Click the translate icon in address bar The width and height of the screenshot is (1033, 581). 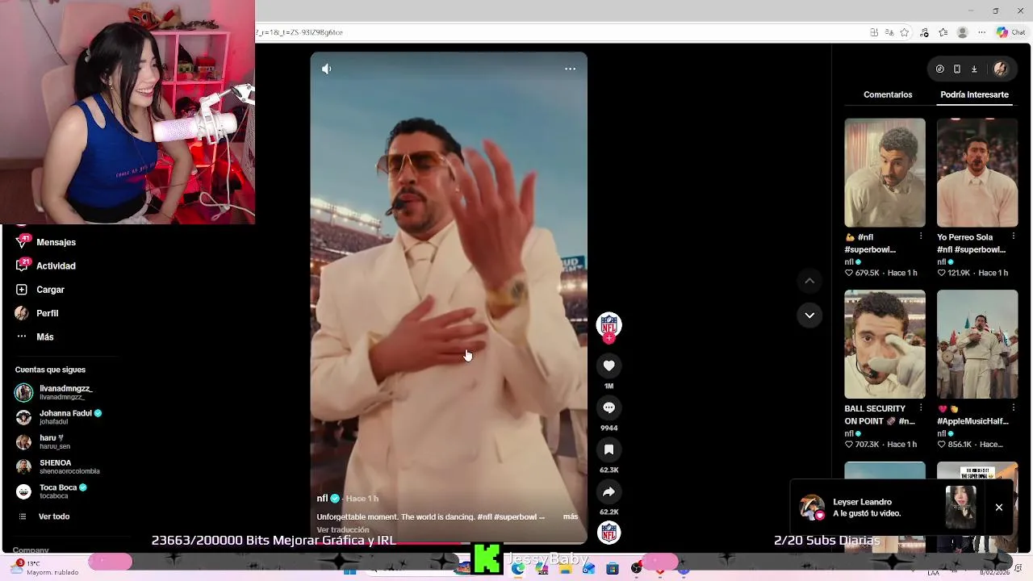click(x=889, y=32)
